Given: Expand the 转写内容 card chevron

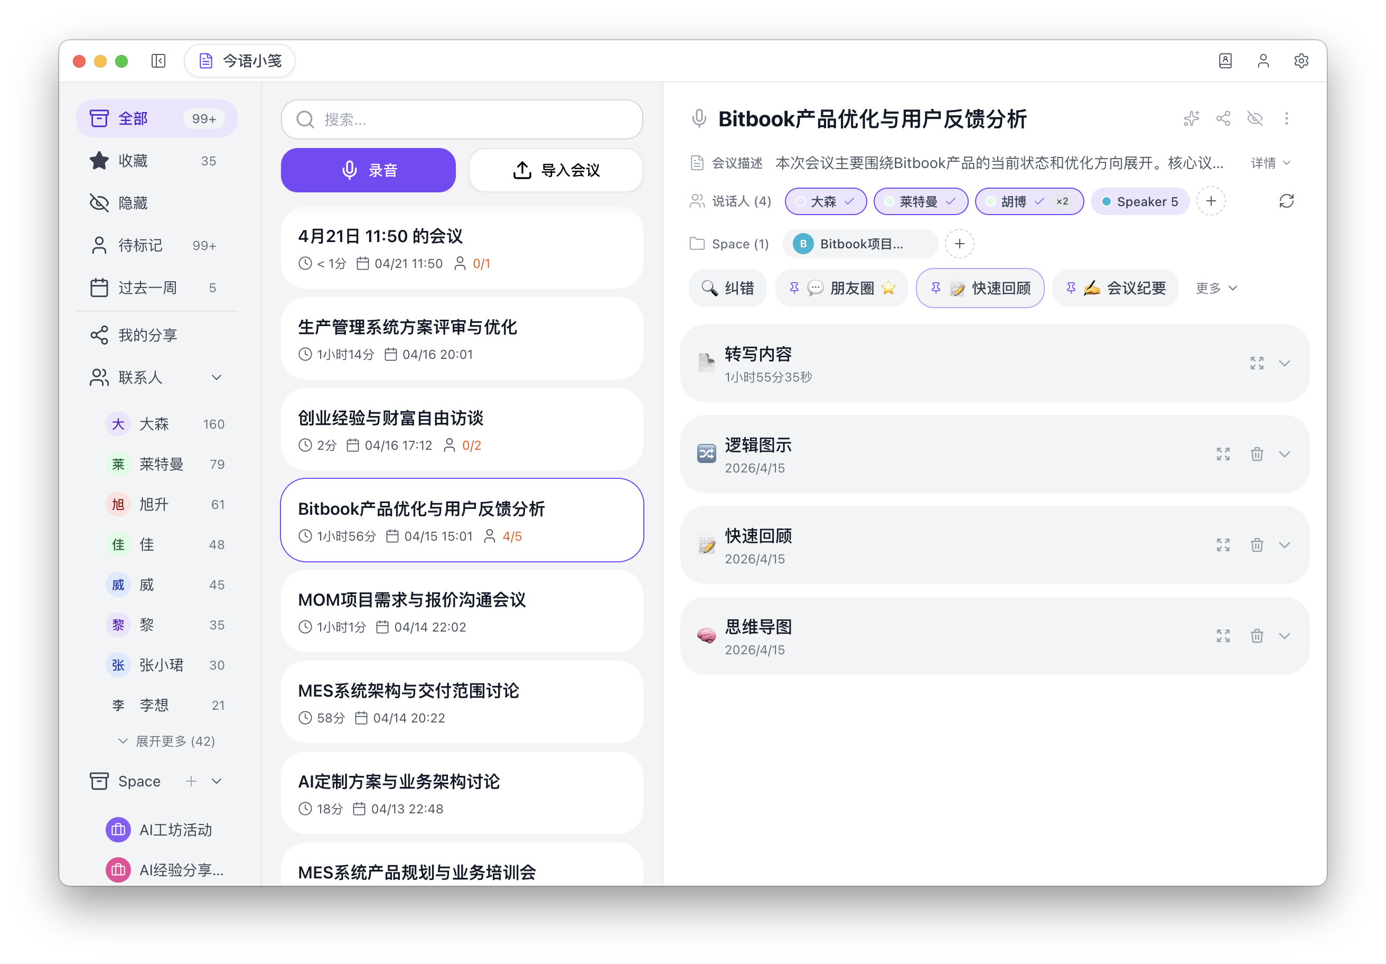Looking at the screenshot, I should [x=1285, y=363].
